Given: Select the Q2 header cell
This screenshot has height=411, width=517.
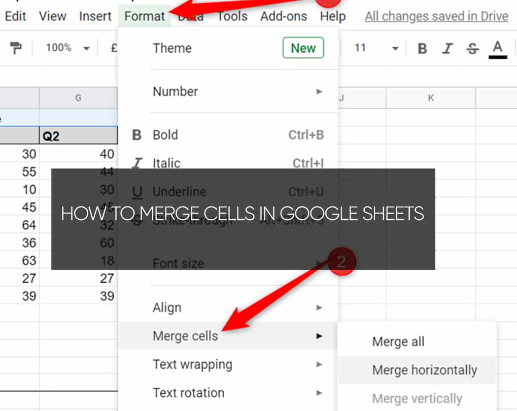Looking at the screenshot, I should (78, 135).
